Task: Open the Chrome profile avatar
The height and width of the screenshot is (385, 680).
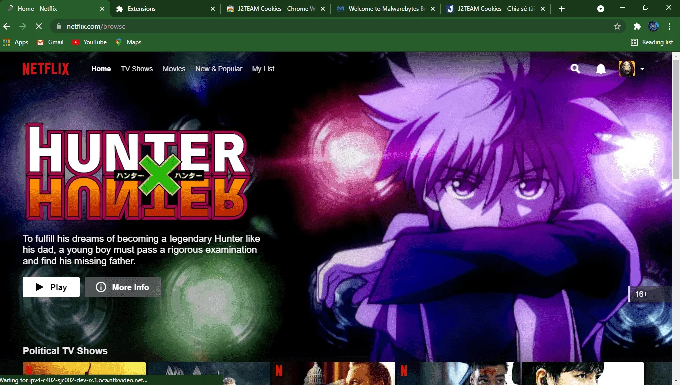Action: tap(653, 26)
